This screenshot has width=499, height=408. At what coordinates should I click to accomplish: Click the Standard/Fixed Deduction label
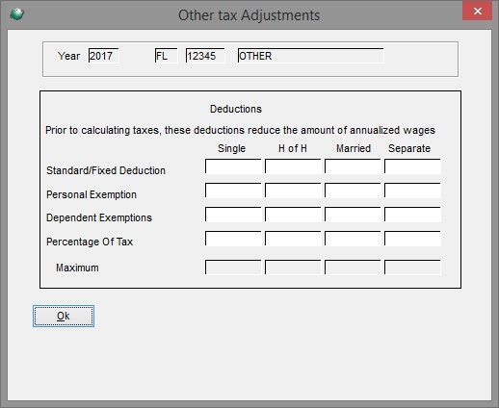[106, 170]
